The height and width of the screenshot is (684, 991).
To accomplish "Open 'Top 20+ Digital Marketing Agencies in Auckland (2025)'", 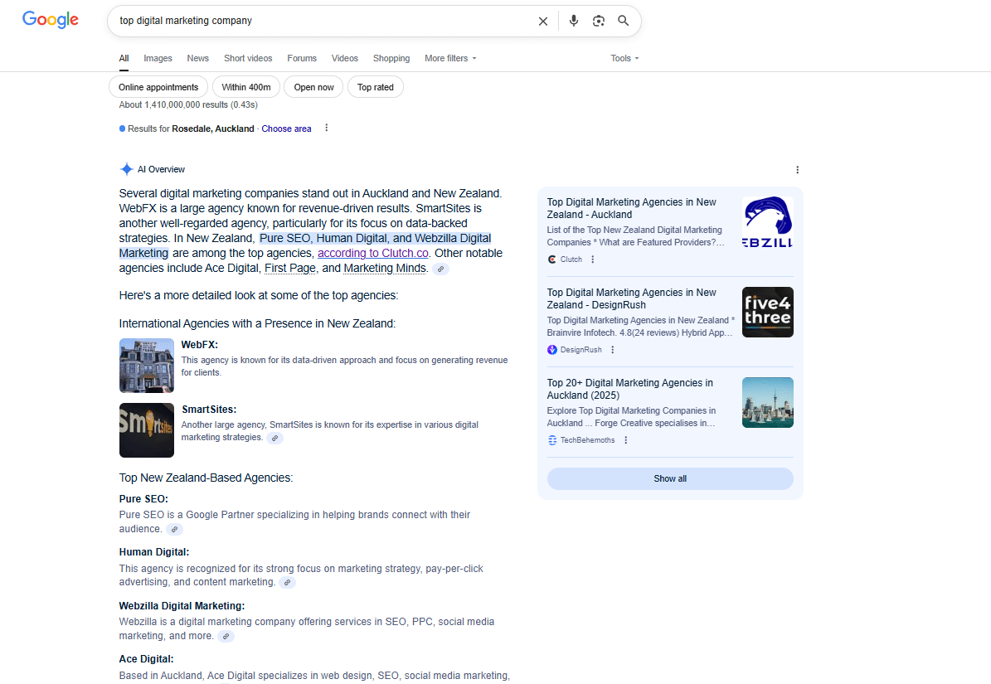I will (x=629, y=389).
